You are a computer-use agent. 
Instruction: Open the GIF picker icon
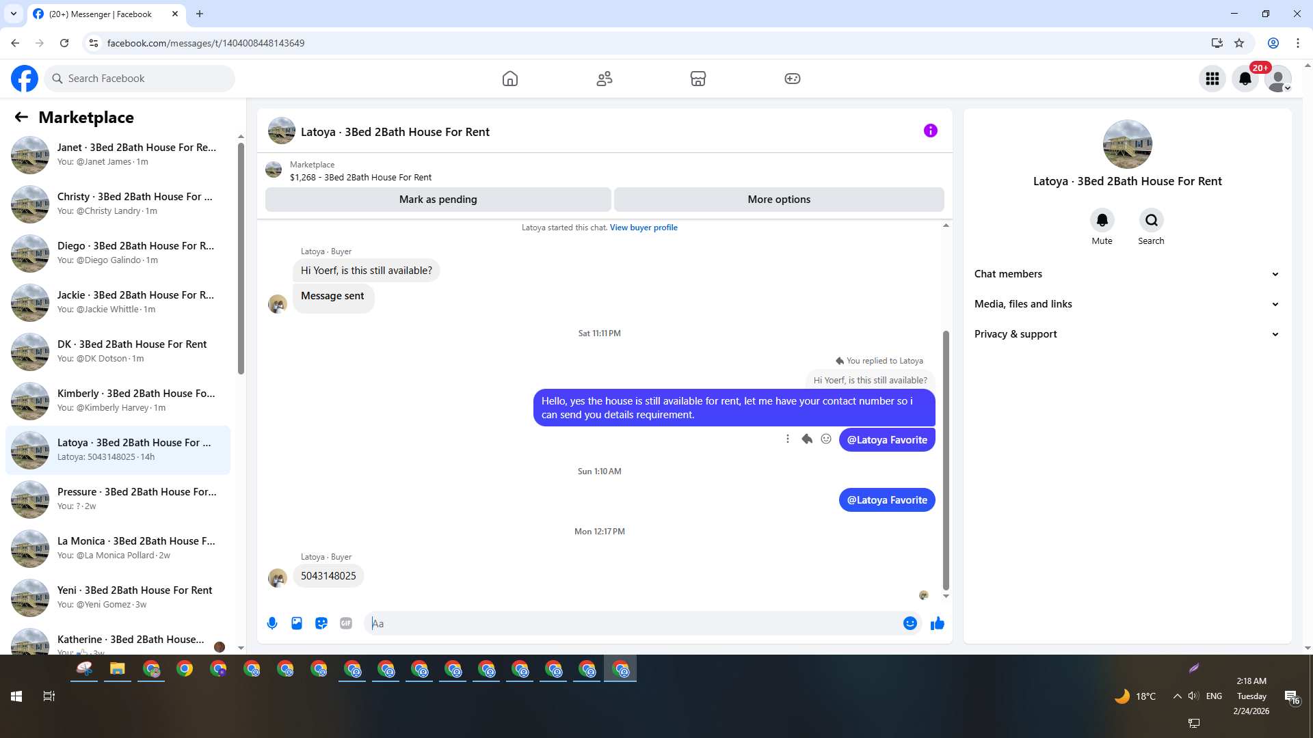click(x=346, y=623)
